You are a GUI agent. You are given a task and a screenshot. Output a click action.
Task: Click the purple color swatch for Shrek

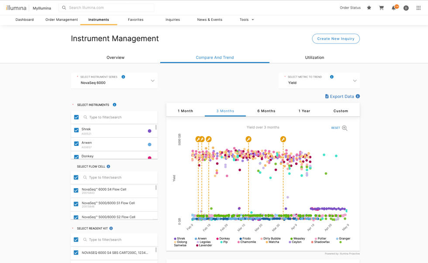[x=149, y=131]
